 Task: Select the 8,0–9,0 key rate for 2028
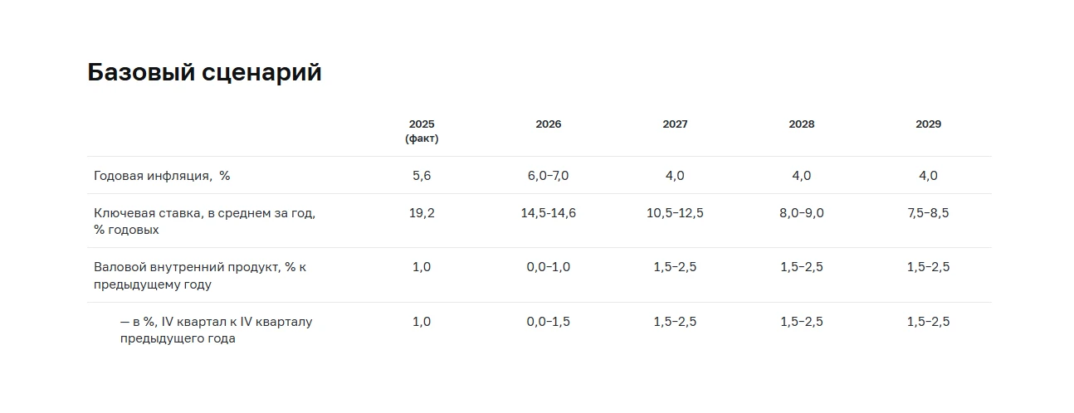(802, 213)
